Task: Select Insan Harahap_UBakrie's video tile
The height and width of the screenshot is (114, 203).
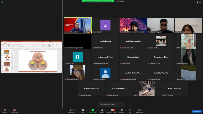Action: pos(78,25)
